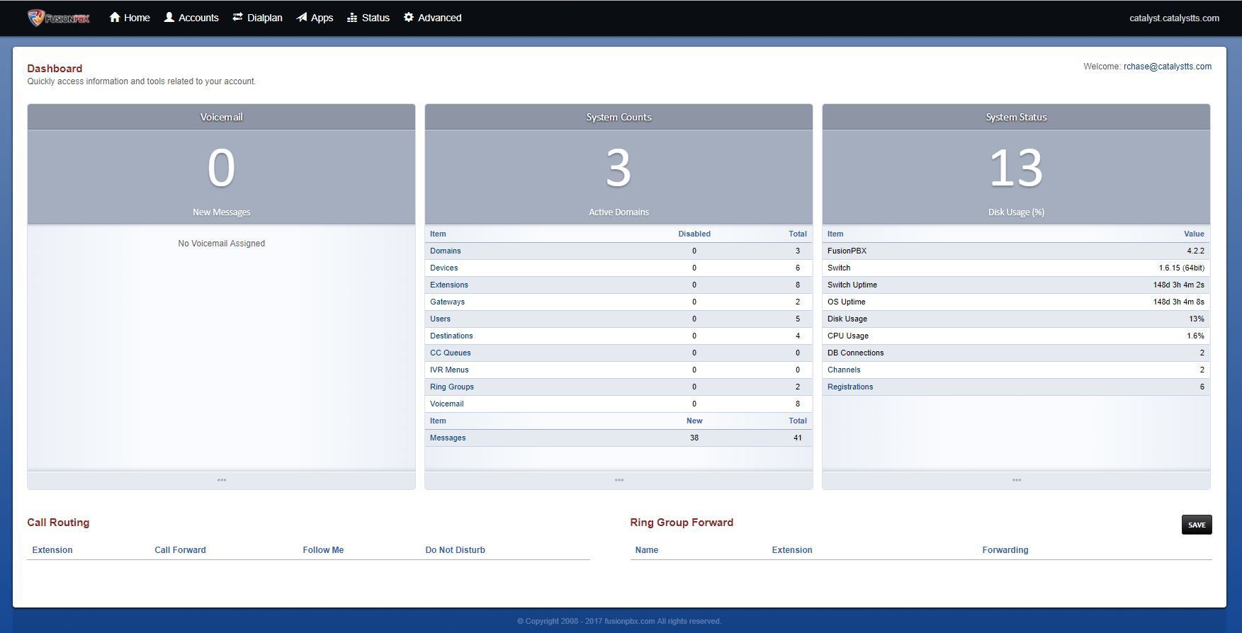Click the "148d 3h 4m 2s" Switch Uptime value
This screenshot has height=633, width=1242.
pyautogui.click(x=1178, y=285)
